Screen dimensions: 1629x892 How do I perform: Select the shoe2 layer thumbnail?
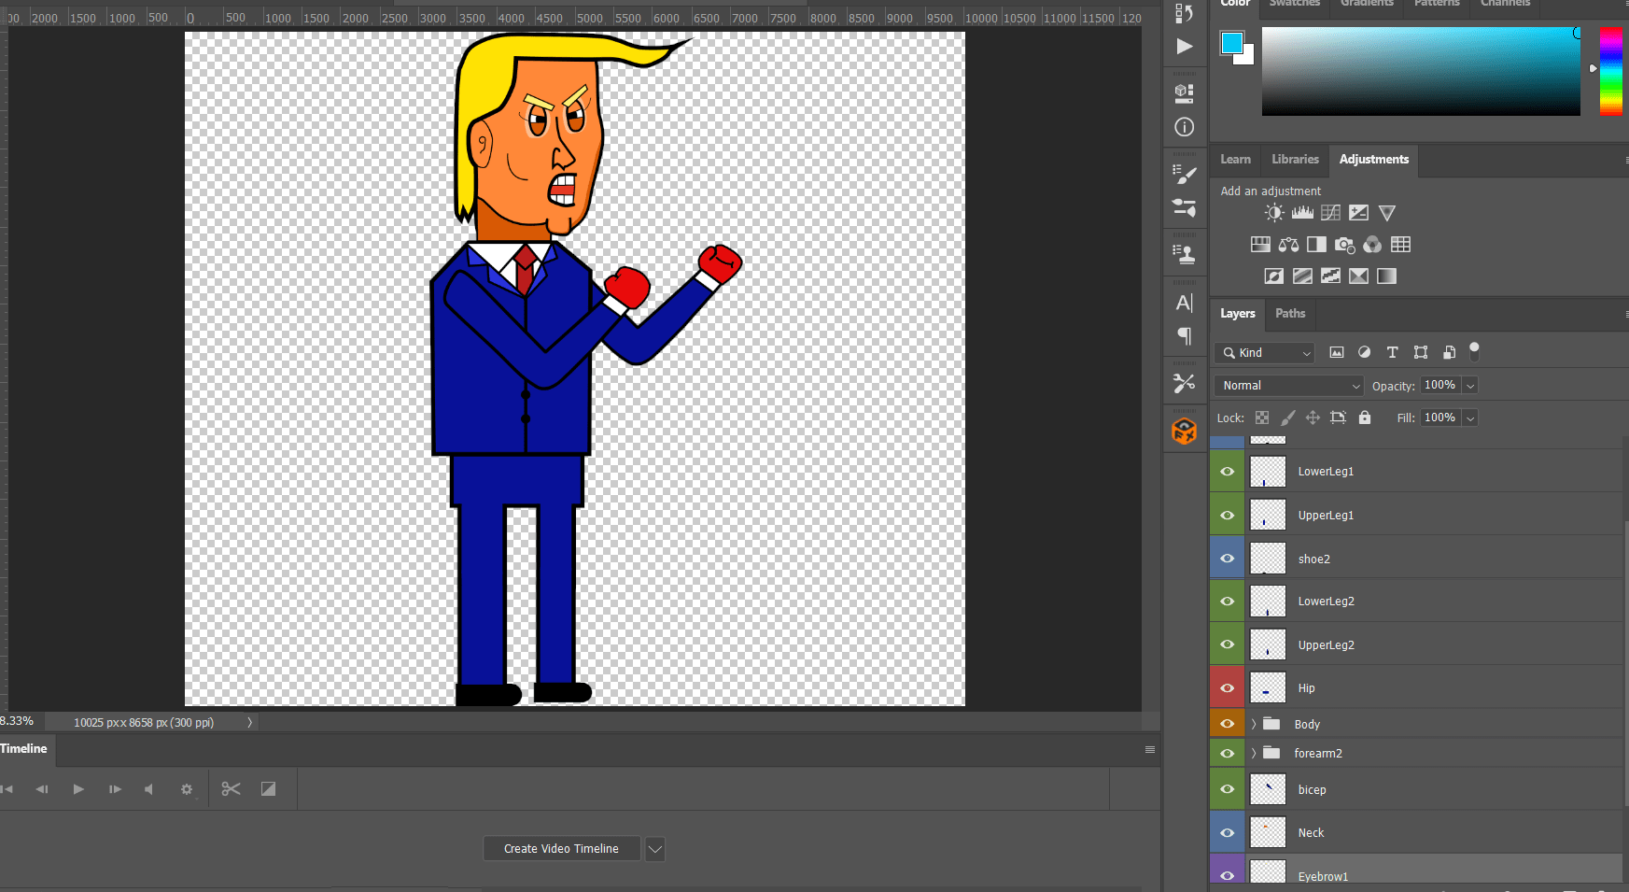1268,559
